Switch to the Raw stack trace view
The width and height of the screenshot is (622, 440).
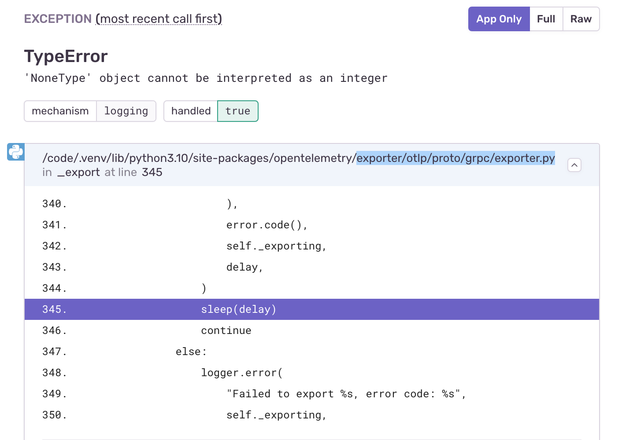581,19
